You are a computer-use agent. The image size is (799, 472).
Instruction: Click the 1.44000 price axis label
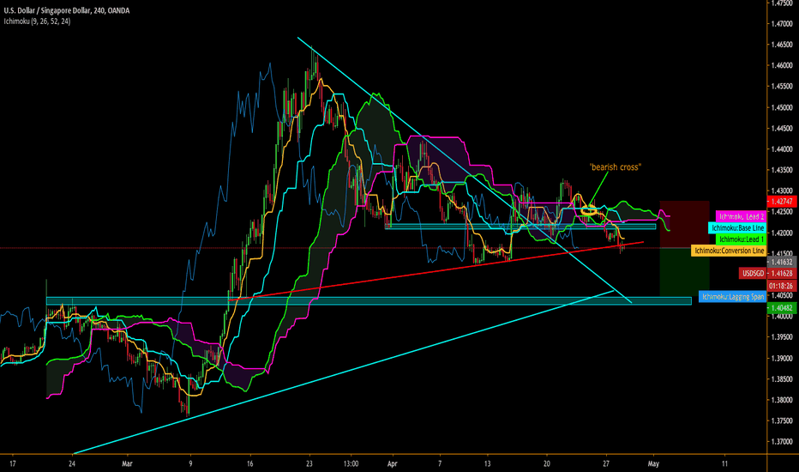[782, 149]
